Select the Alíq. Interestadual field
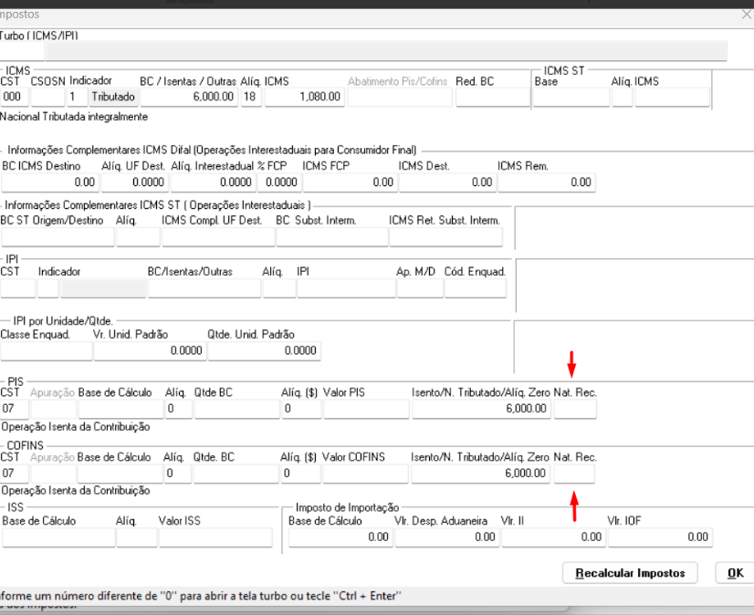 (x=213, y=182)
